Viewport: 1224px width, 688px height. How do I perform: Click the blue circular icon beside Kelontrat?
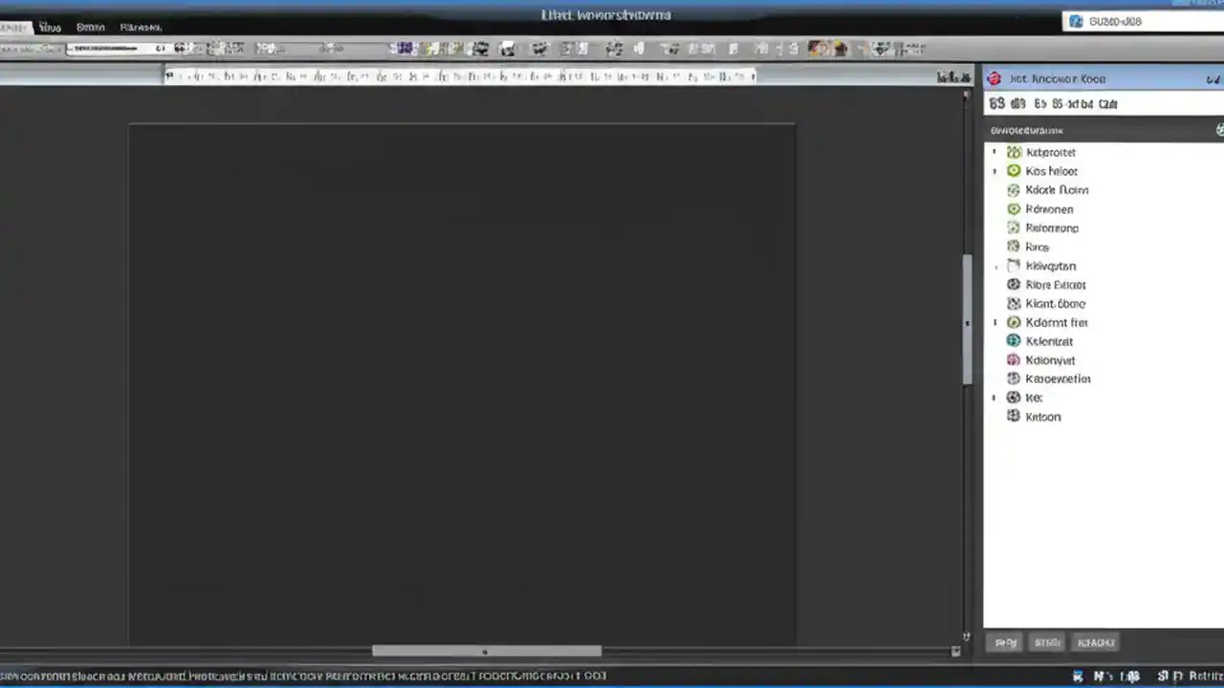click(x=1014, y=340)
